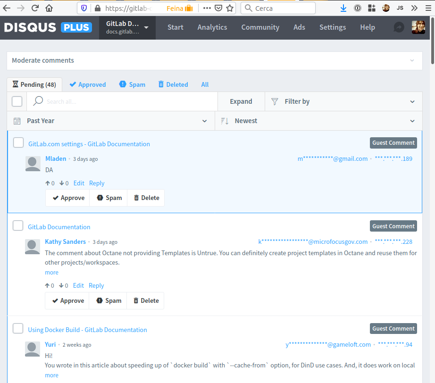
Task: Upvote Kathy Sanders' comment
Action: coord(47,285)
